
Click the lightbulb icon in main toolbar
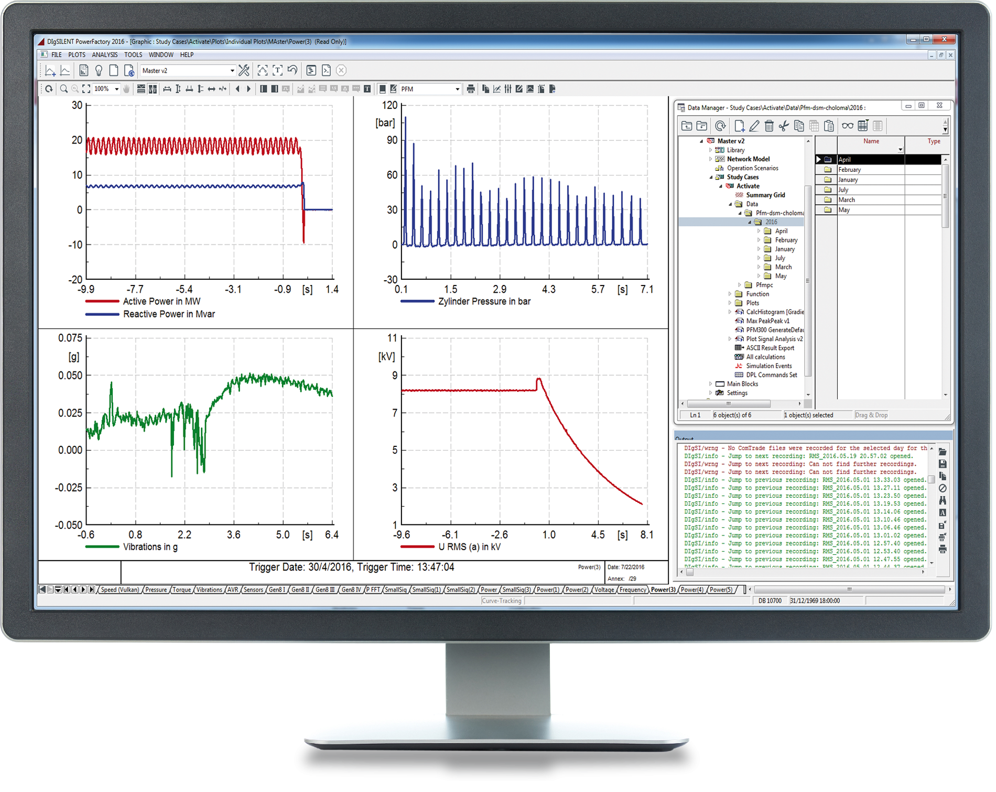[99, 70]
